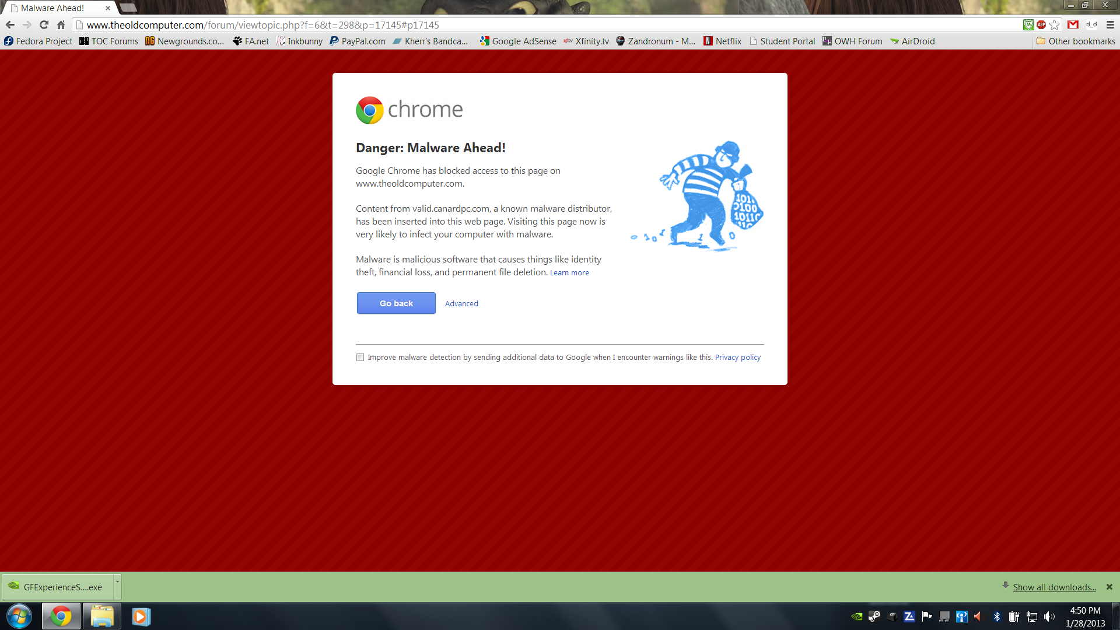This screenshot has width=1120, height=630.
Task: Open the Learn more link
Action: click(569, 273)
